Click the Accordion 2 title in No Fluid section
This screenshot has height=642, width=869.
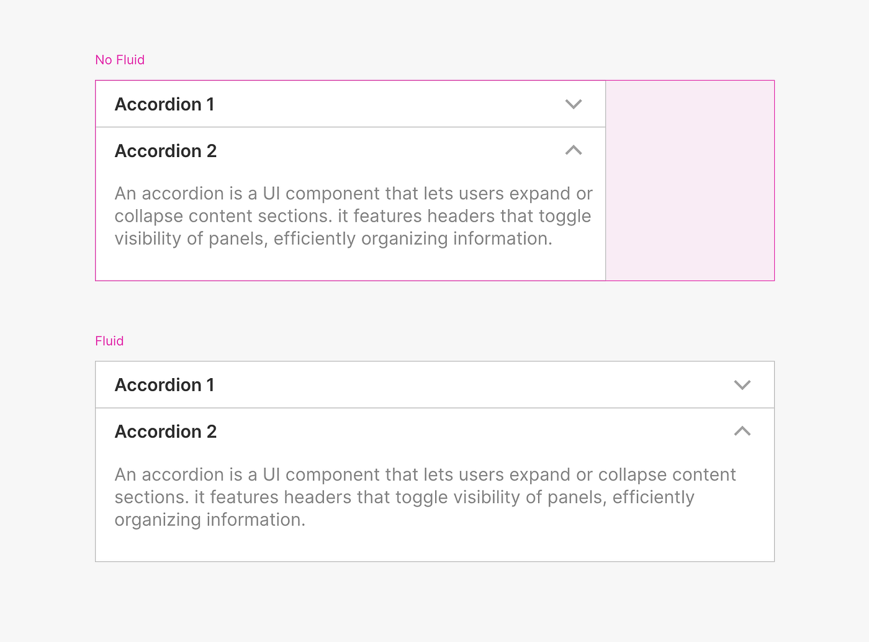click(x=166, y=151)
